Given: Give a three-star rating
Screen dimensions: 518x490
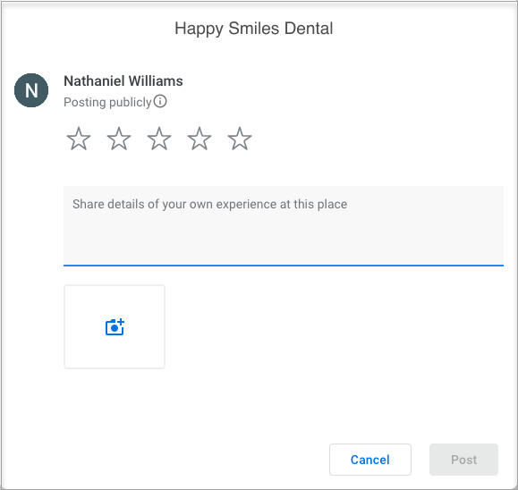Looking at the screenshot, I should [159, 139].
